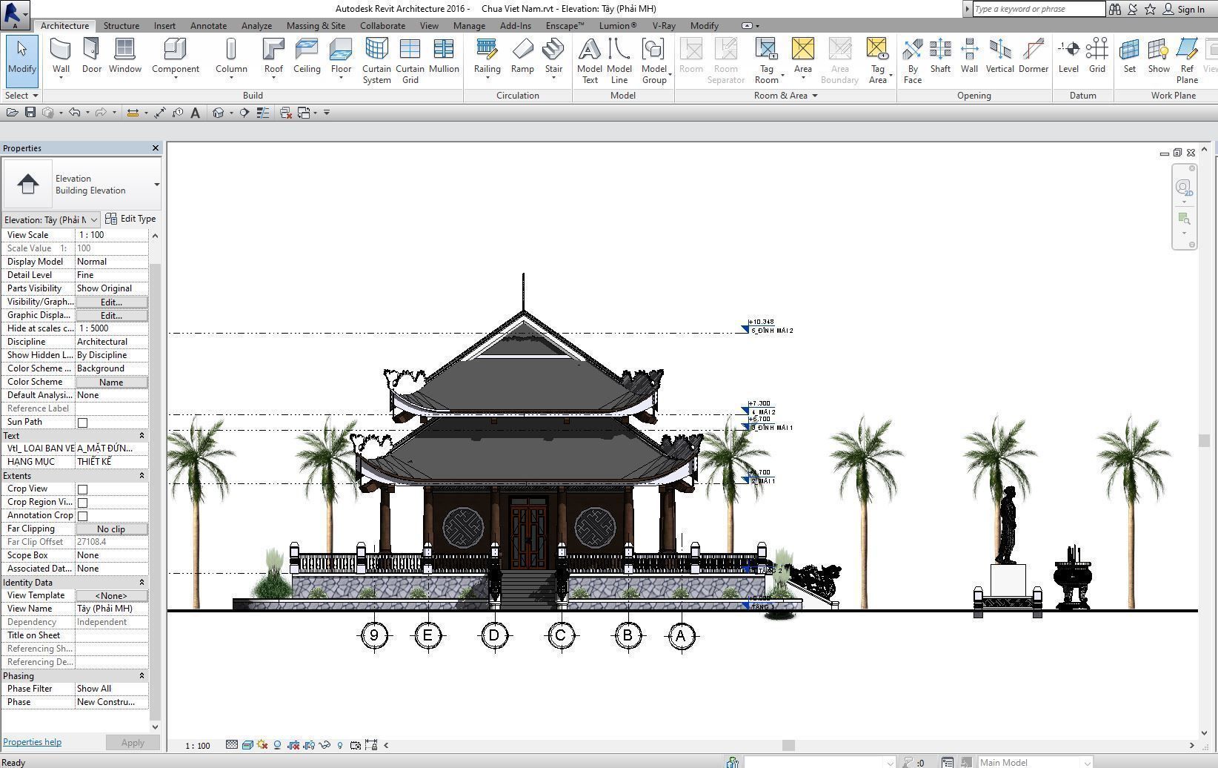
Task: Select the Dormer opening tool
Action: tap(1033, 57)
